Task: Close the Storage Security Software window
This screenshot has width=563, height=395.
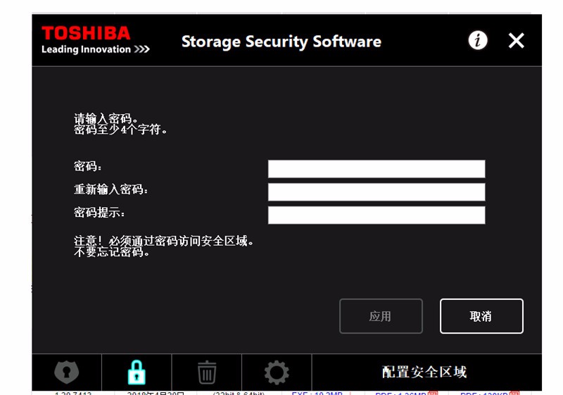Action: 517,41
